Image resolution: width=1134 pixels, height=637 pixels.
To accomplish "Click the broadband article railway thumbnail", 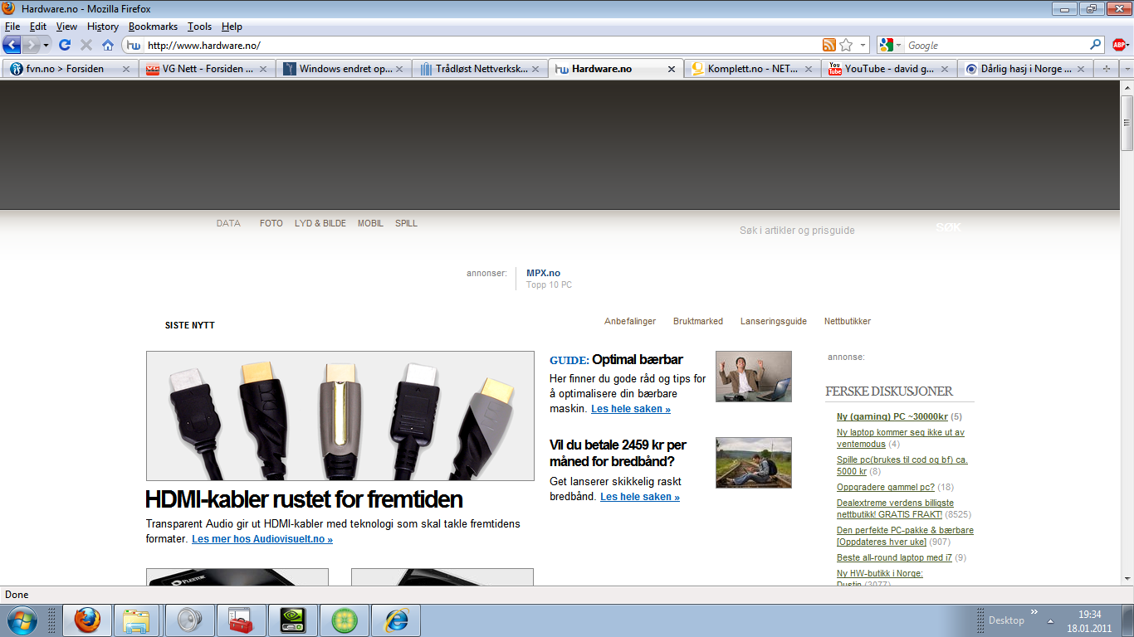I will tap(754, 463).
